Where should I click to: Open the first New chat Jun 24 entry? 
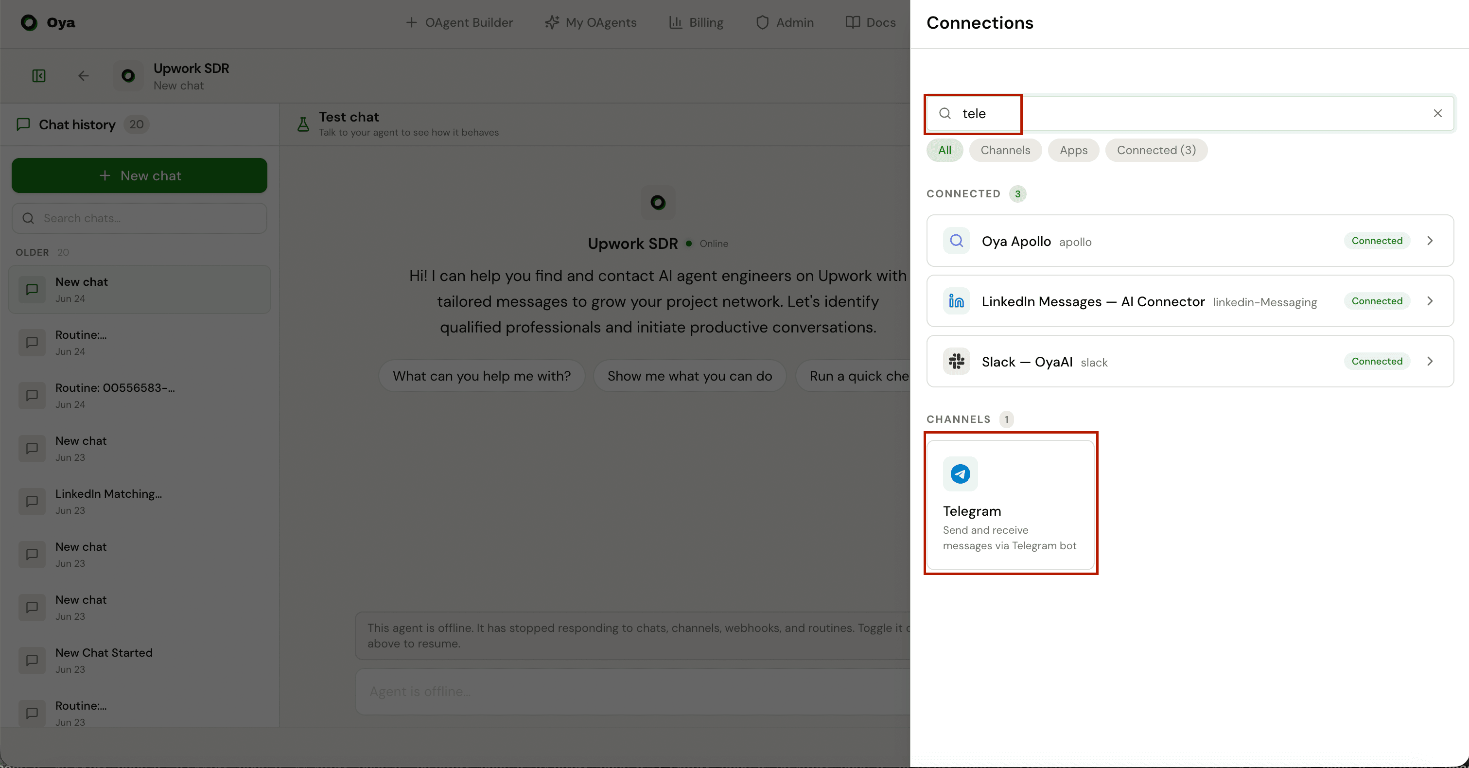tap(139, 290)
